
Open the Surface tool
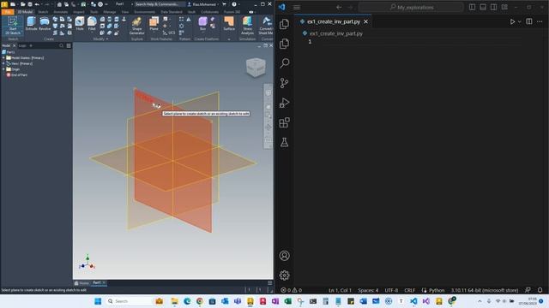[229, 24]
